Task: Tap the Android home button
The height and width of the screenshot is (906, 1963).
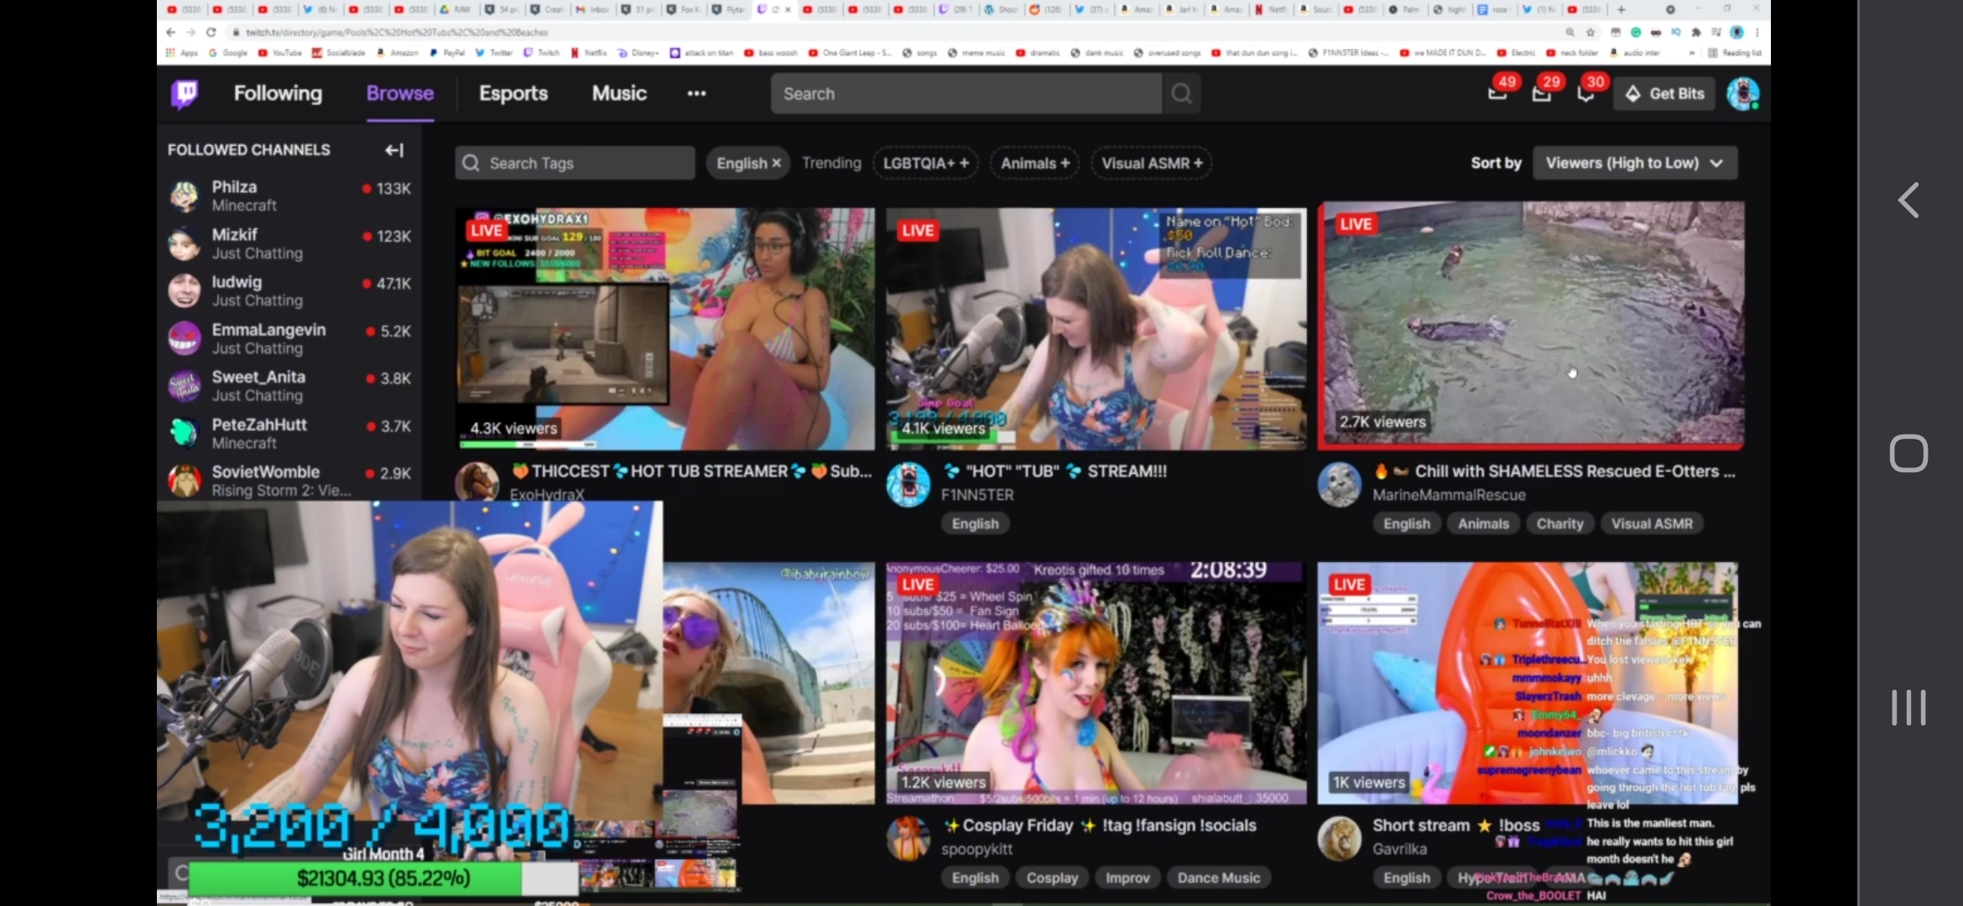Action: pyautogui.click(x=1908, y=454)
